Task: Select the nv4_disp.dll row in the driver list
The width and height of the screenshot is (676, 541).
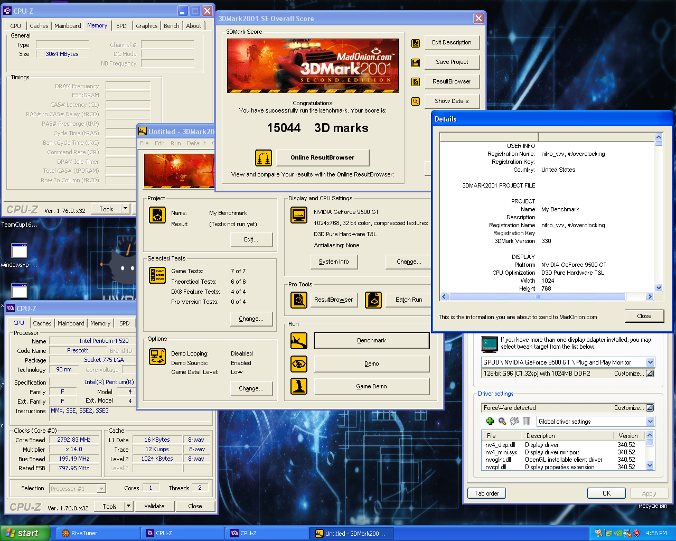Action: (563, 445)
